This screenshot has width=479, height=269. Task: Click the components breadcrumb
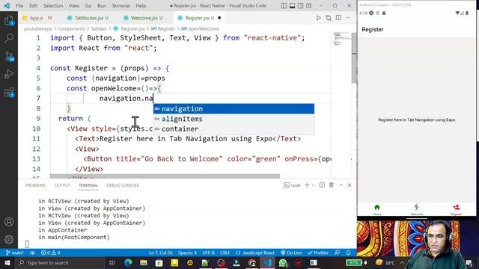click(x=72, y=28)
